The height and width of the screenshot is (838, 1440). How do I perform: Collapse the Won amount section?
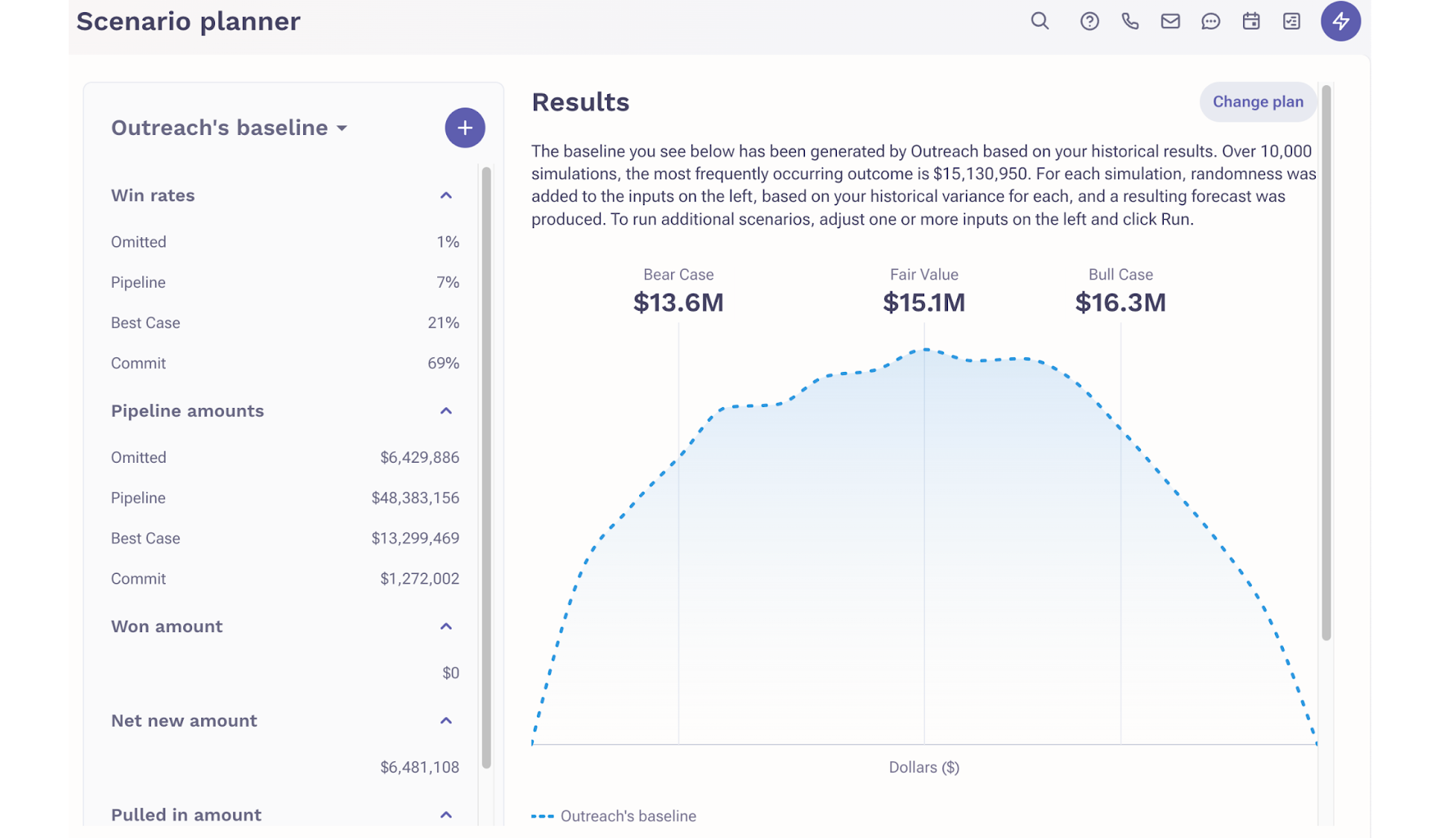(x=446, y=626)
